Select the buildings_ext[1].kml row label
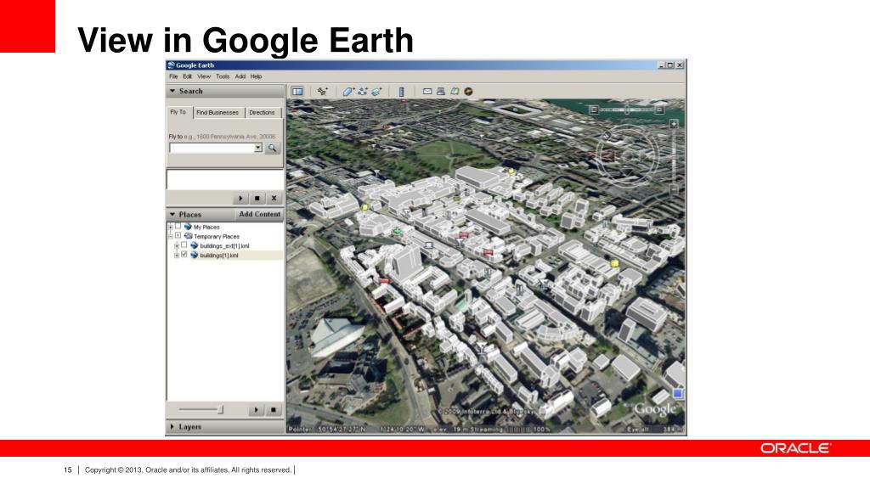The image size is (870, 489). [x=224, y=246]
